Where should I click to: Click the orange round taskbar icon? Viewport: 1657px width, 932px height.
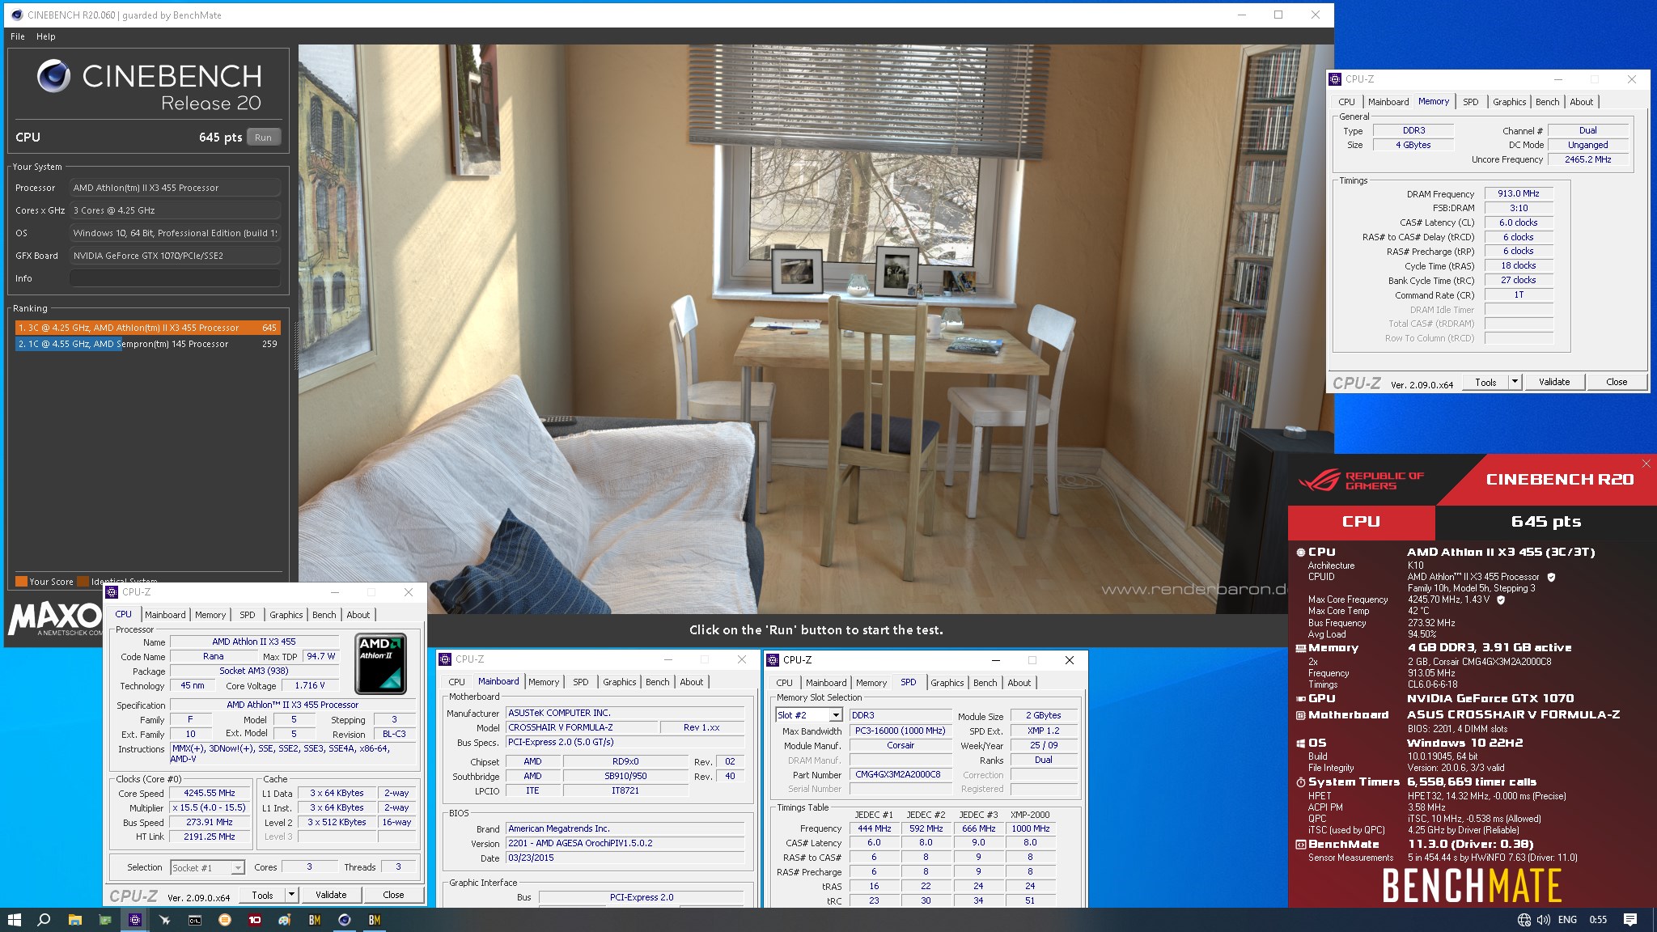225,920
